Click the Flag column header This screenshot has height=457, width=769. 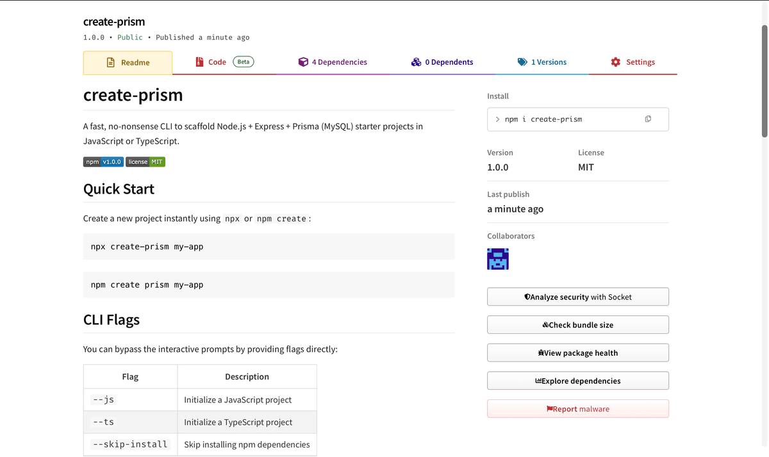point(131,377)
